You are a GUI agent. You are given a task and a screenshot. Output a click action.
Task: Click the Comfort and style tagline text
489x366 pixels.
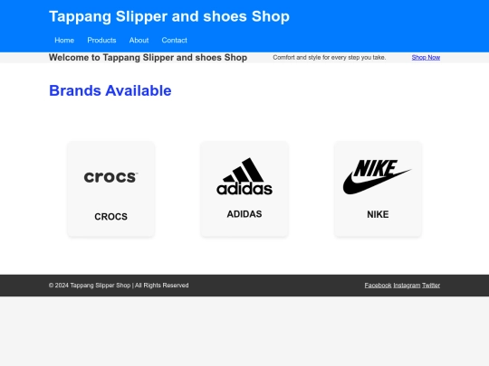pyautogui.click(x=330, y=58)
